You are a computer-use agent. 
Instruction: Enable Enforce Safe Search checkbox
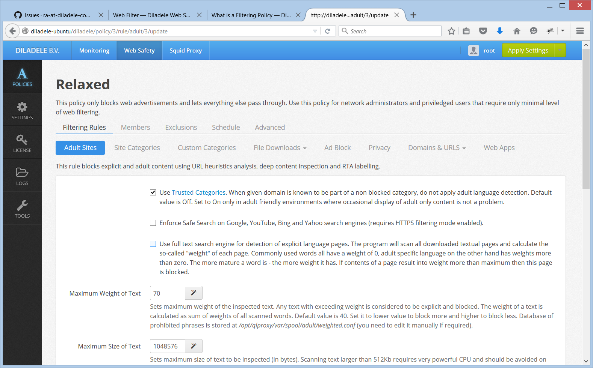point(153,223)
